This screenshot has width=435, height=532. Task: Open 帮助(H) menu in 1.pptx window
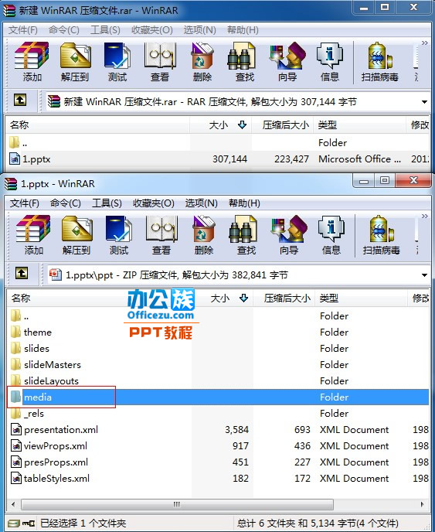point(244,203)
